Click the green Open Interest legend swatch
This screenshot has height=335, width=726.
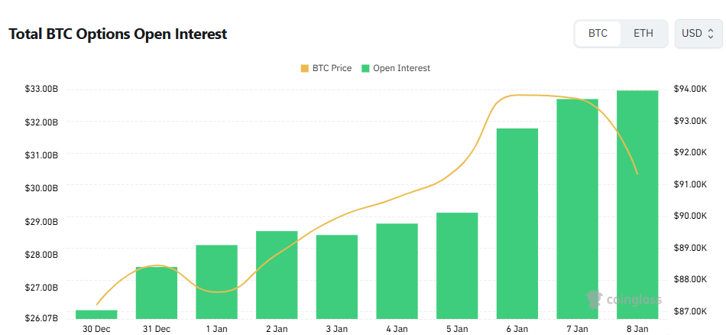(x=365, y=68)
